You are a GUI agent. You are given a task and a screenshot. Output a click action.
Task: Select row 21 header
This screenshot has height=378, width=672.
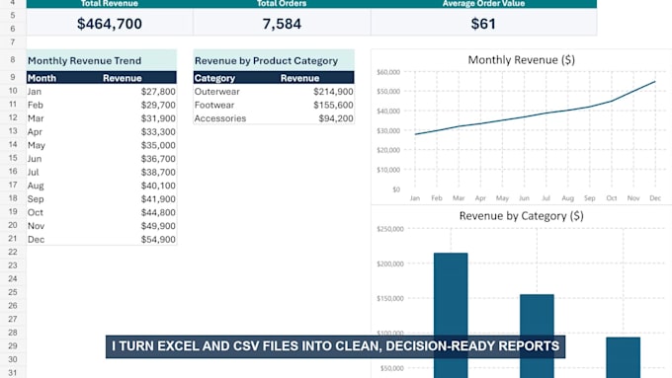[13, 239]
